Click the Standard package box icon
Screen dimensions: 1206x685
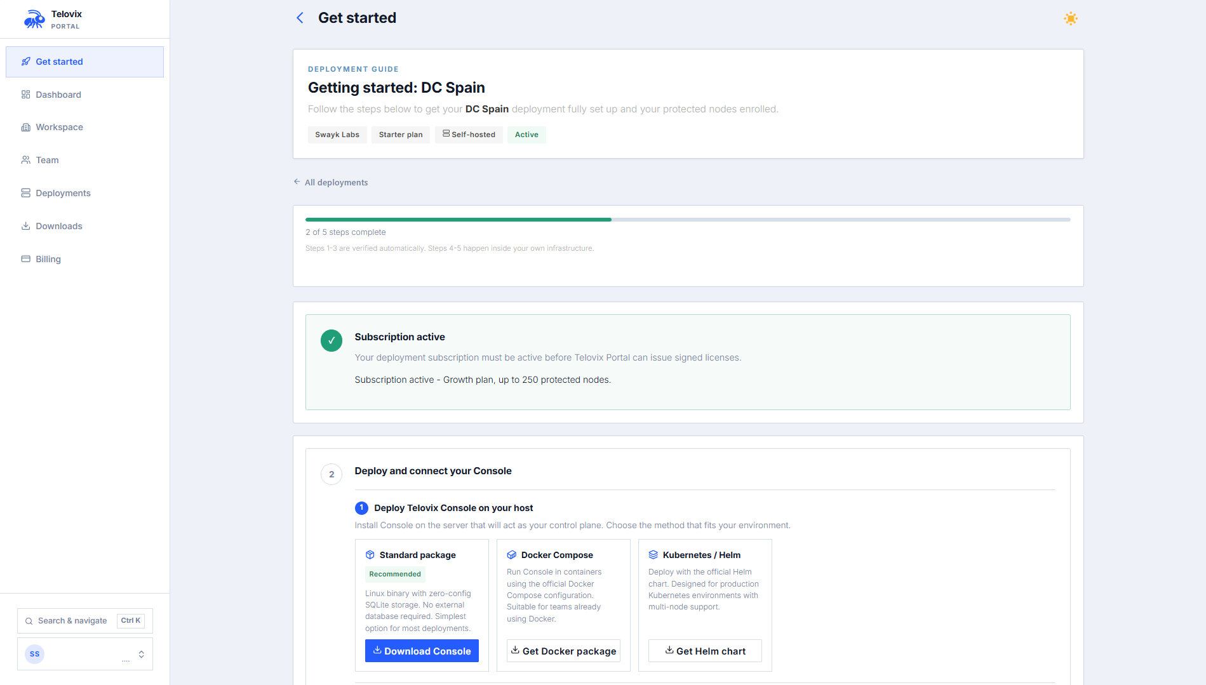coord(370,555)
